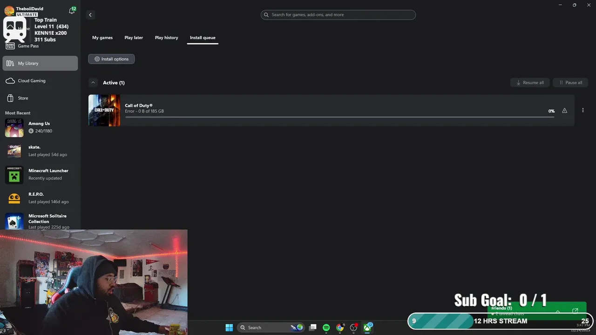This screenshot has height=335, width=596.
Task: Click the Call of Duty download progress bar
Action: tap(339, 117)
